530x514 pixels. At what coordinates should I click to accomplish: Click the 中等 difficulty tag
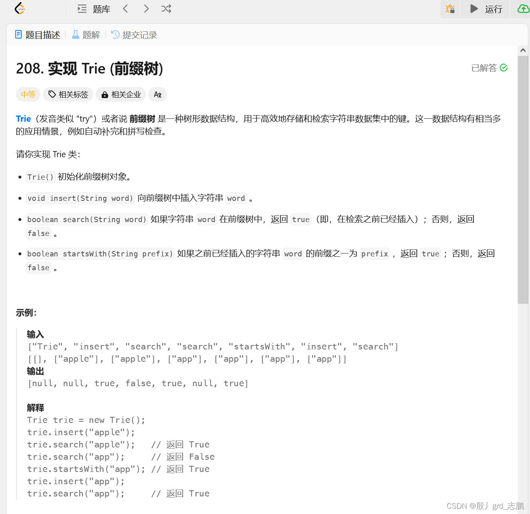pyautogui.click(x=28, y=95)
